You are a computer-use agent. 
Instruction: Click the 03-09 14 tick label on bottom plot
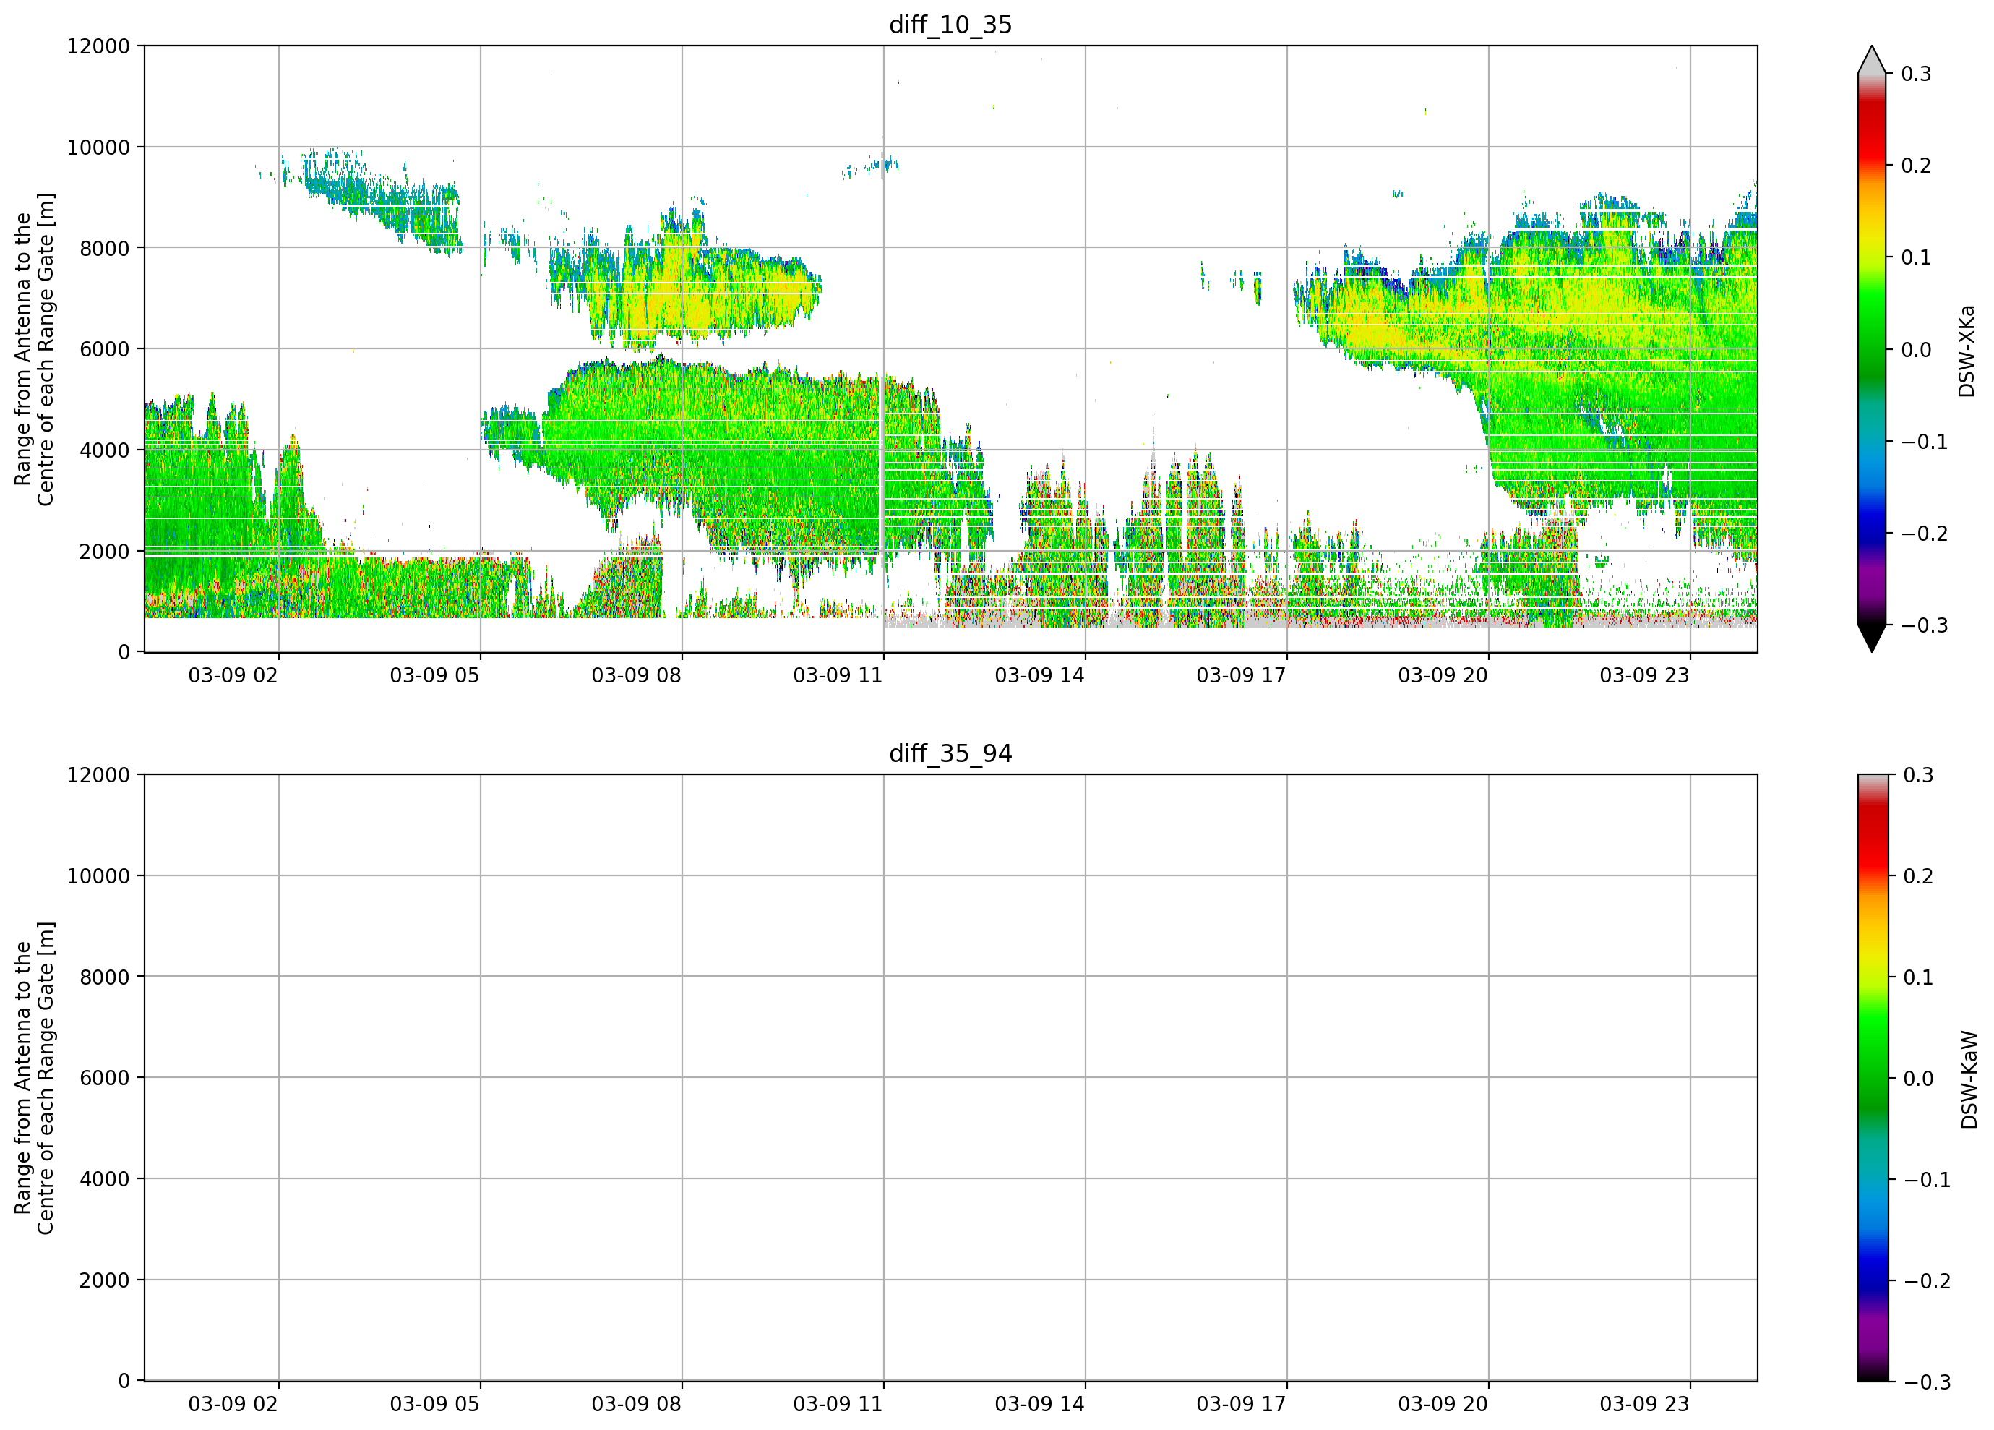coord(1039,1404)
